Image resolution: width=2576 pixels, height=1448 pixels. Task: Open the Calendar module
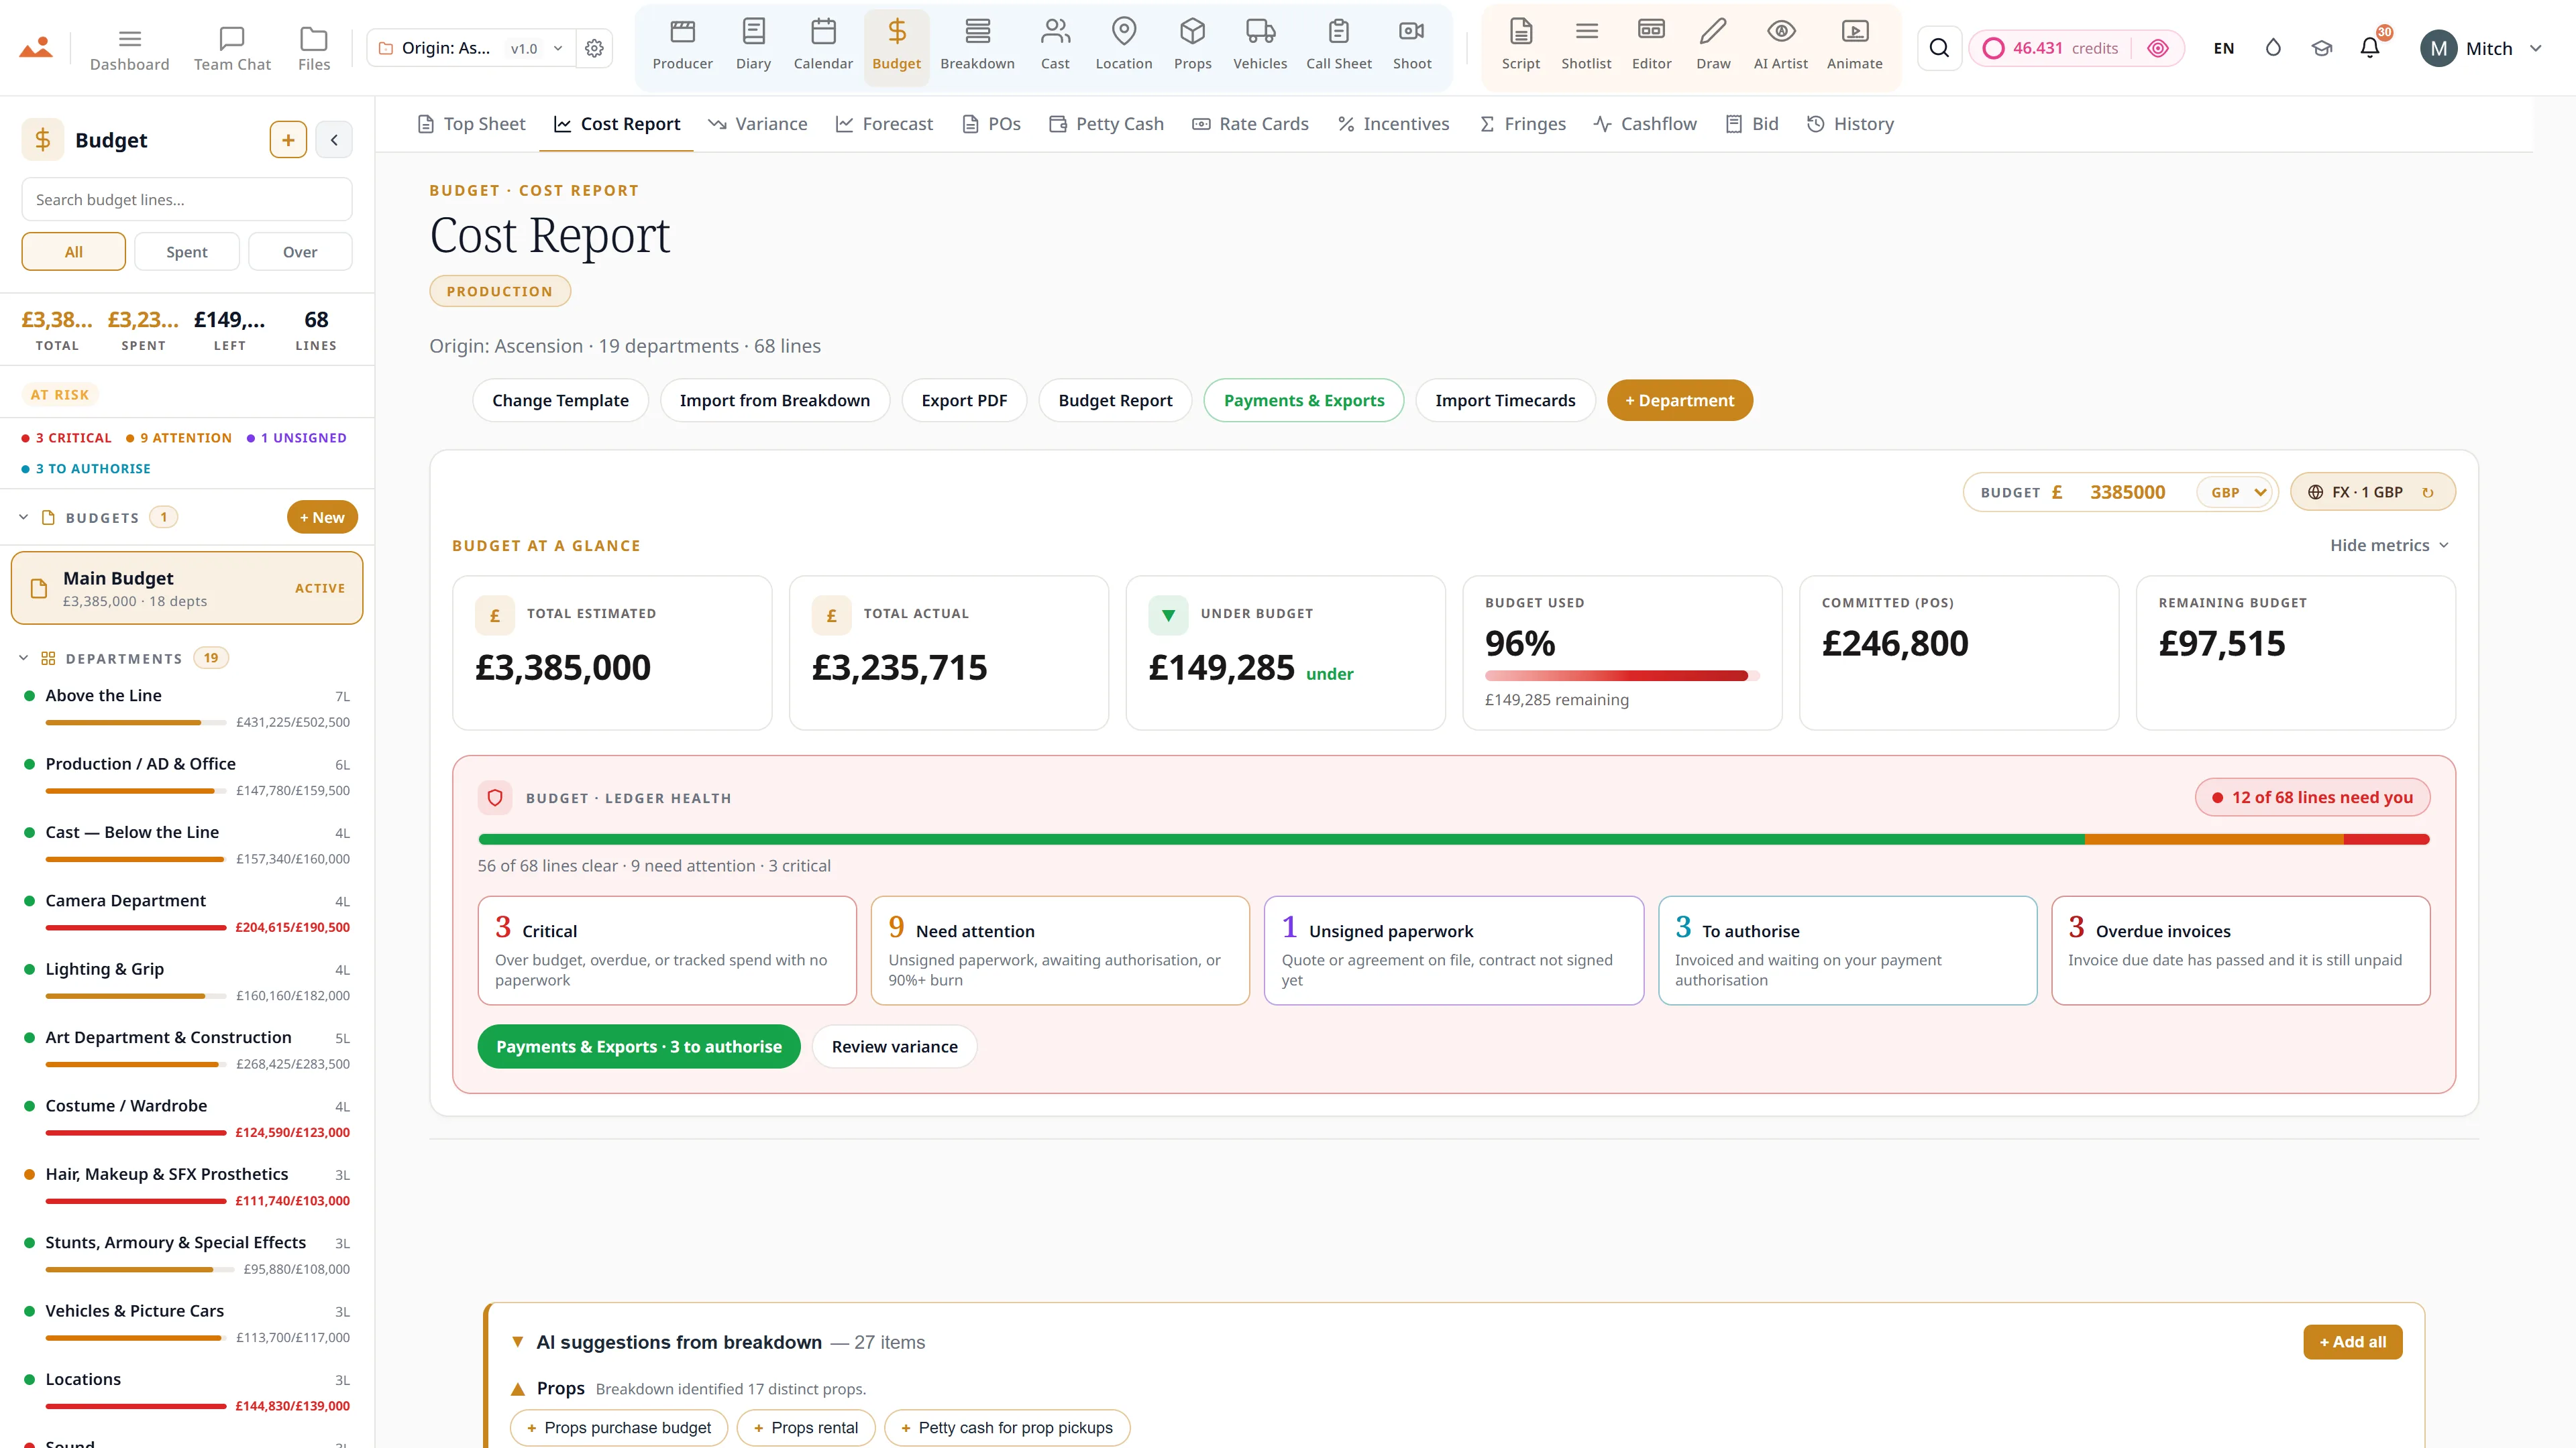(823, 46)
